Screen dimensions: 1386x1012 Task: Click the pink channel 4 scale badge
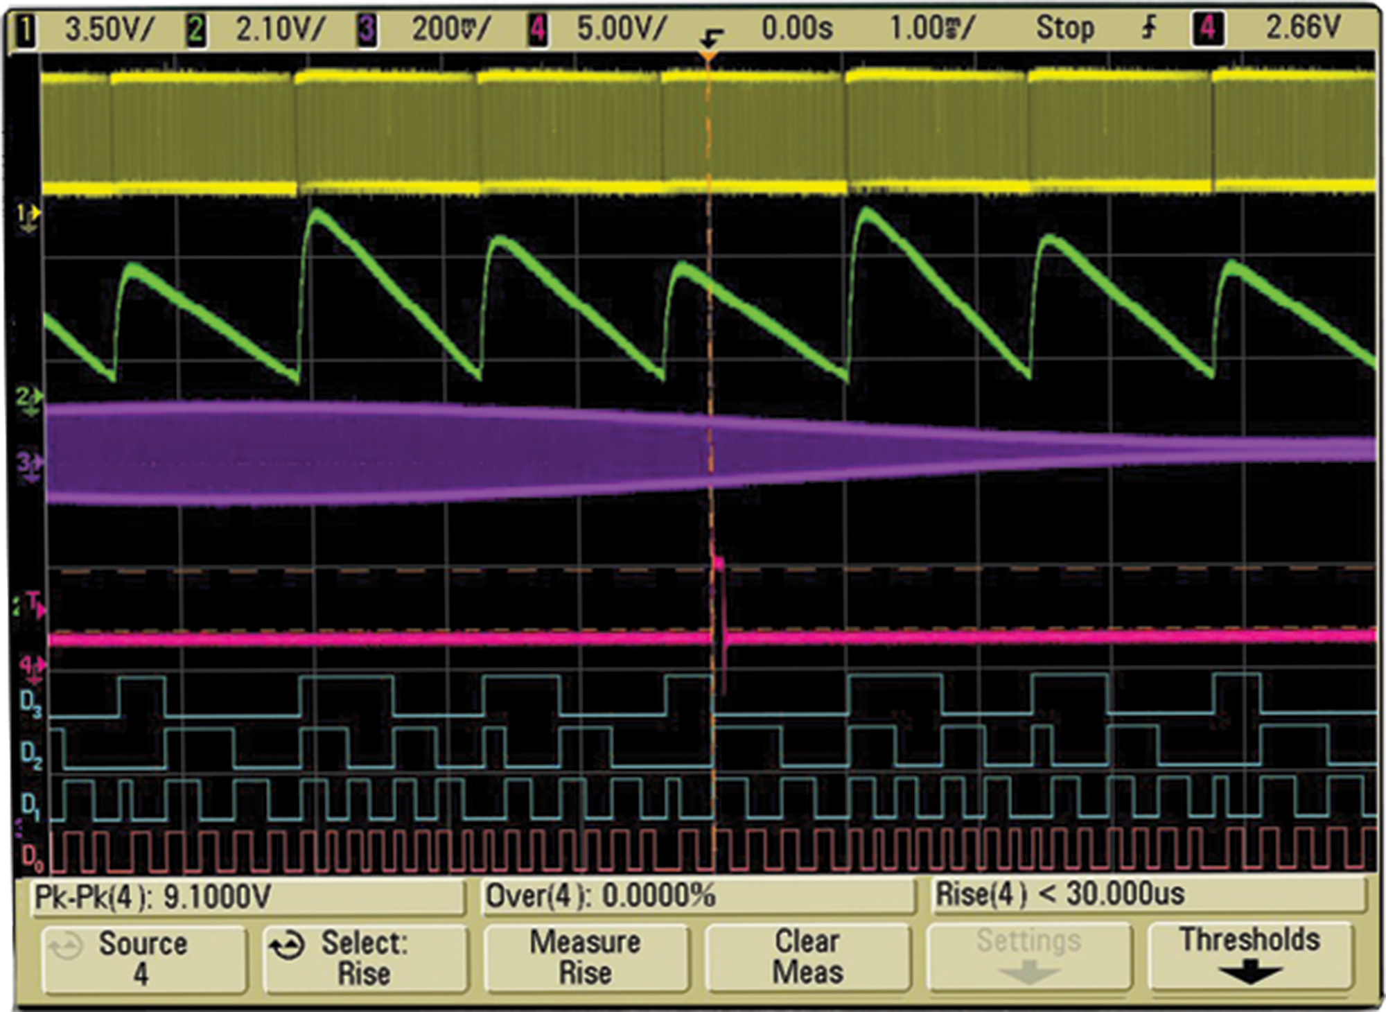(538, 30)
